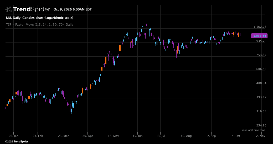The height and width of the screenshot is (144, 273).
Task: Click the 'TSF - Factor Move' indicator label
Action: point(39,24)
